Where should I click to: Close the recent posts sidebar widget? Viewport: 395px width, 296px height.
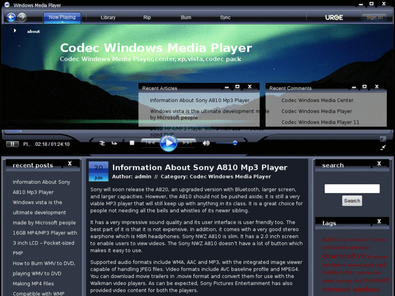(70, 163)
